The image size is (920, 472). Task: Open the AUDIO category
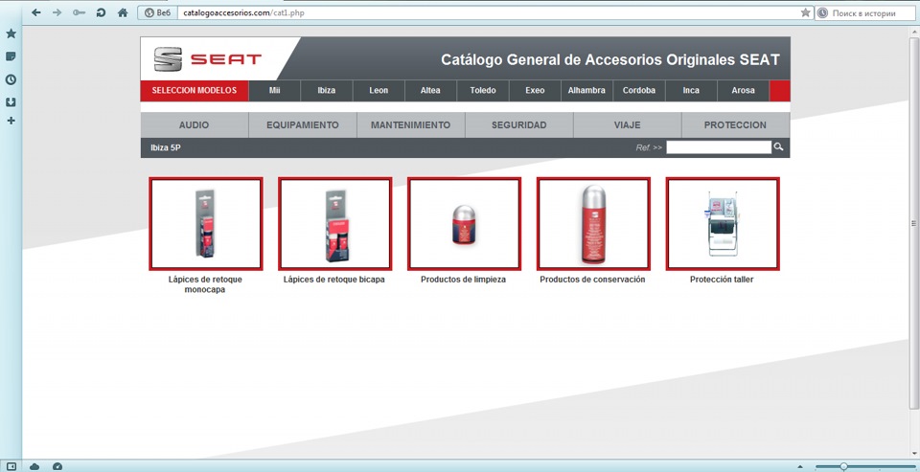coord(195,124)
